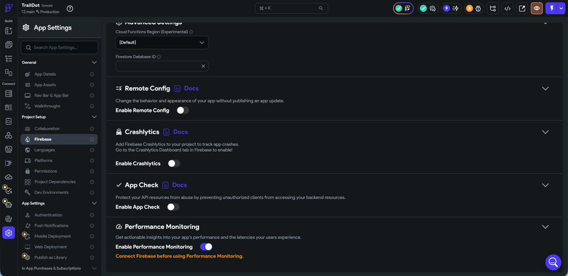This screenshot has width=568, height=276.
Task: Click the Firestore Database ID input field
Action: pos(162,66)
